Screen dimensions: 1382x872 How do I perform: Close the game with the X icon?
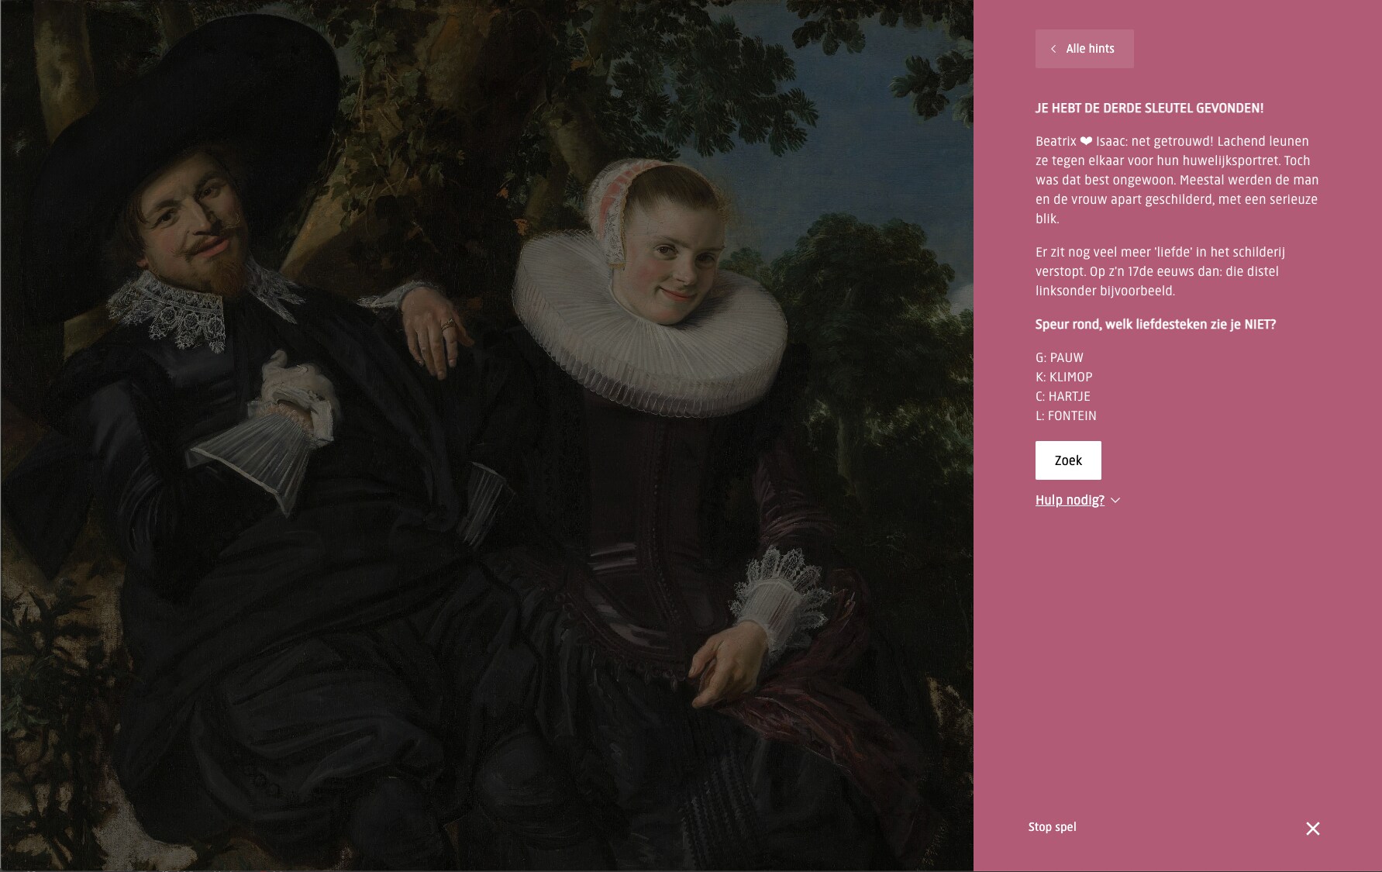point(1312,829)
